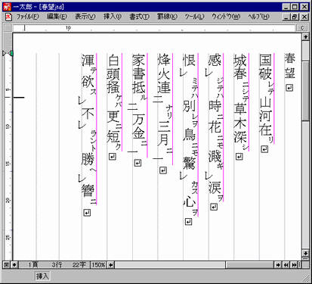The width and height of the screenshot is (312, 284).
Task: Click the horizontal scroll left arrow
Action: pyautogui.click(x=110, y=265)
